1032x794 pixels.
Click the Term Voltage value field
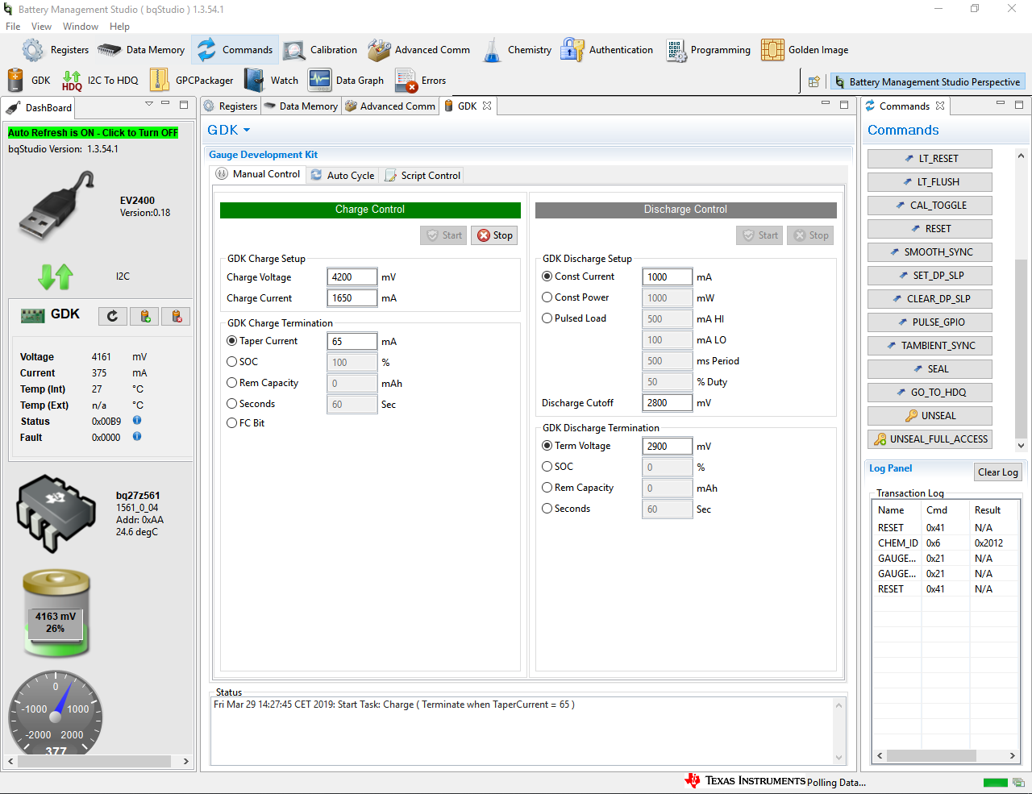668,447
